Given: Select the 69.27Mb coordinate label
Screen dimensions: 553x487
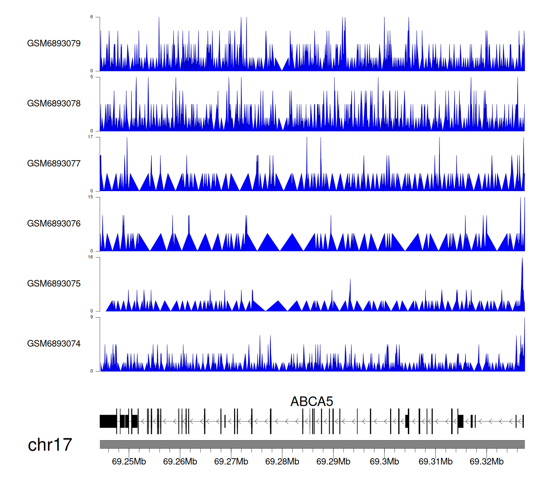Looking at the screenshot, I should [x=231, y=462].
